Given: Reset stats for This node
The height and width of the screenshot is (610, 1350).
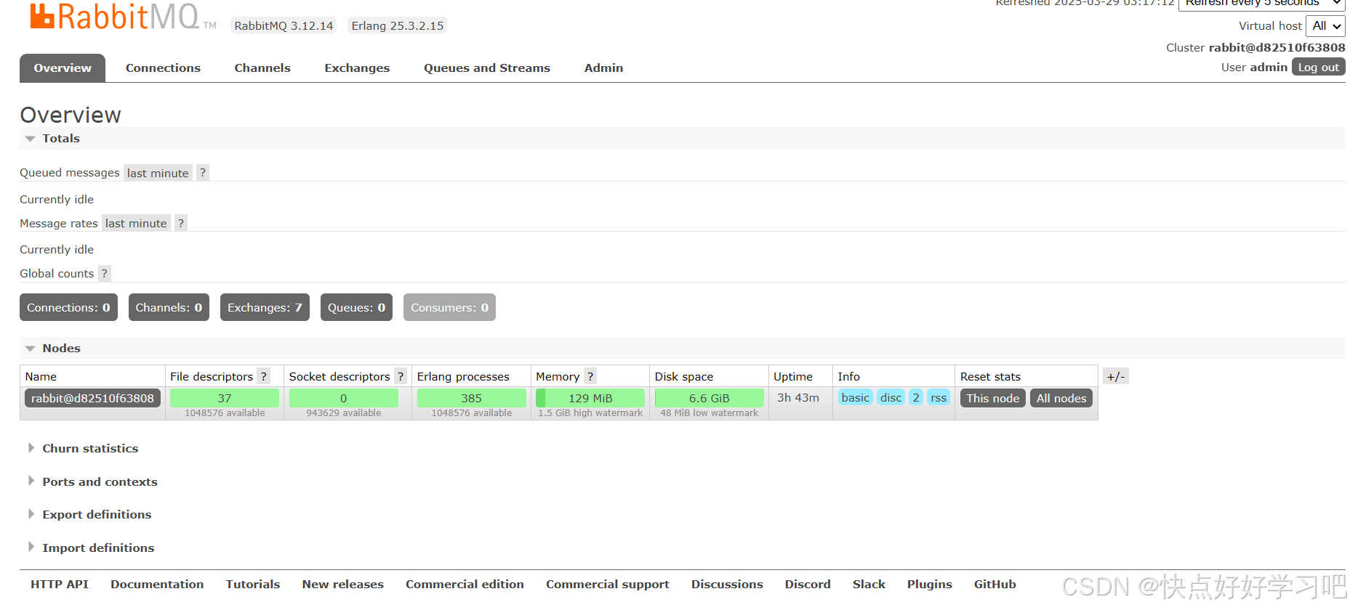Looking at the screenshot, I should coord(992,398).
